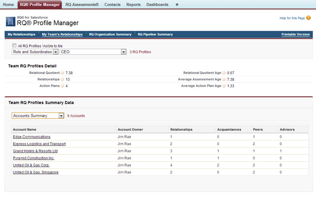This screenshot has height=201, width=316.
Task: Click the RQ Profile Manager ladder logo icon
Action: [x=10, y=21]
